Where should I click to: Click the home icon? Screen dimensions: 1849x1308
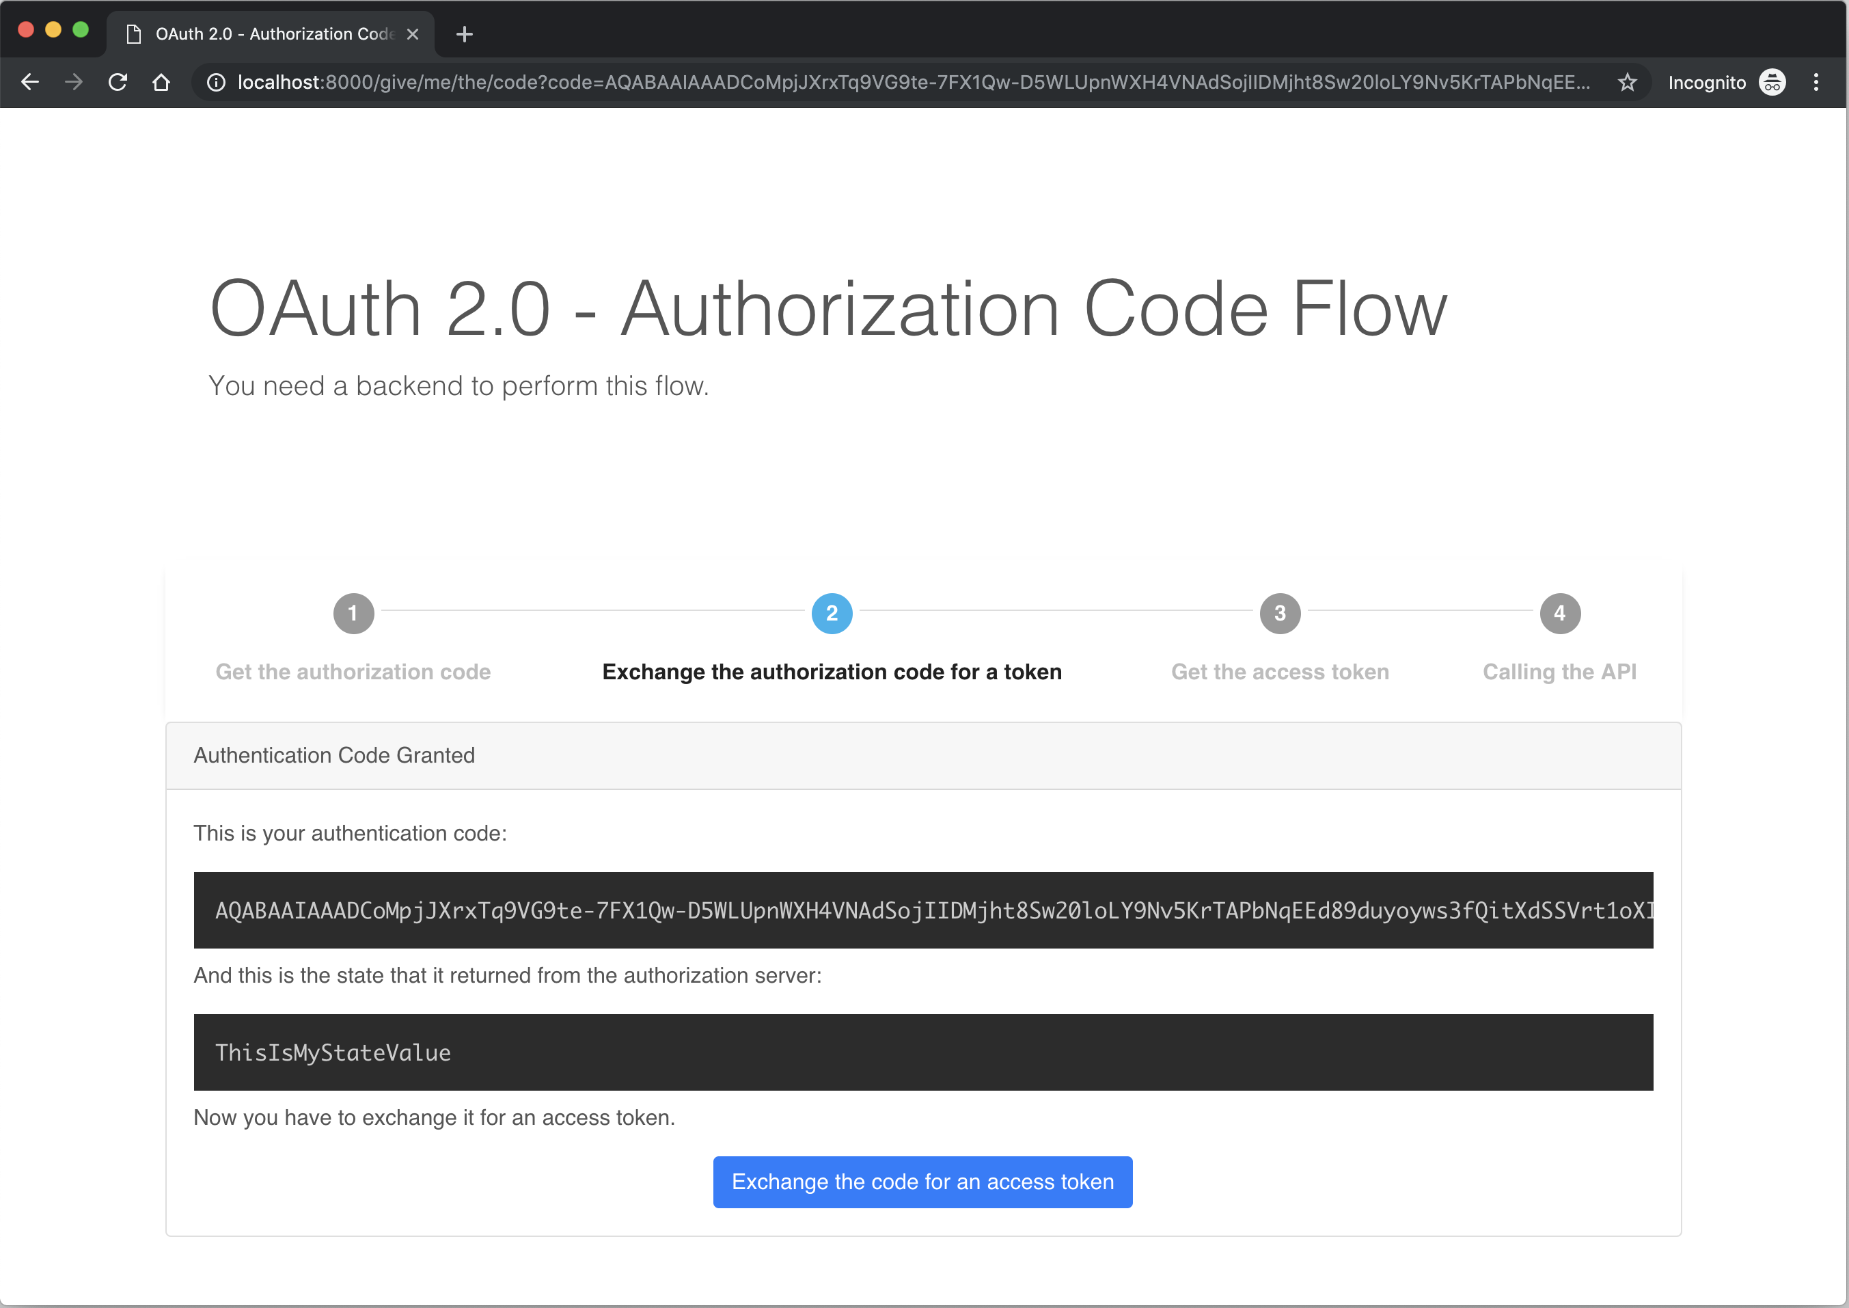[x=161, y=81]
